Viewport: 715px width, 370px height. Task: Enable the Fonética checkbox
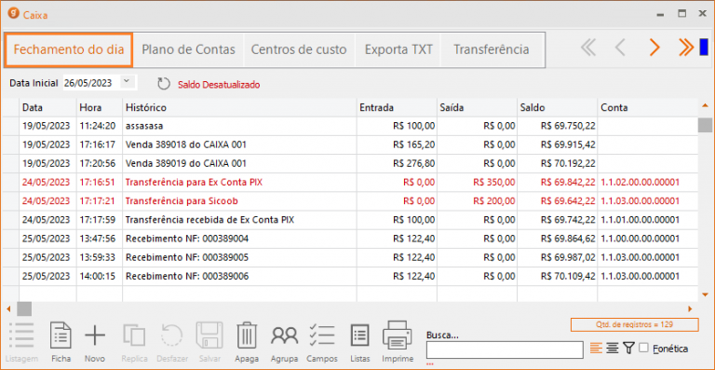pos(643,349)
